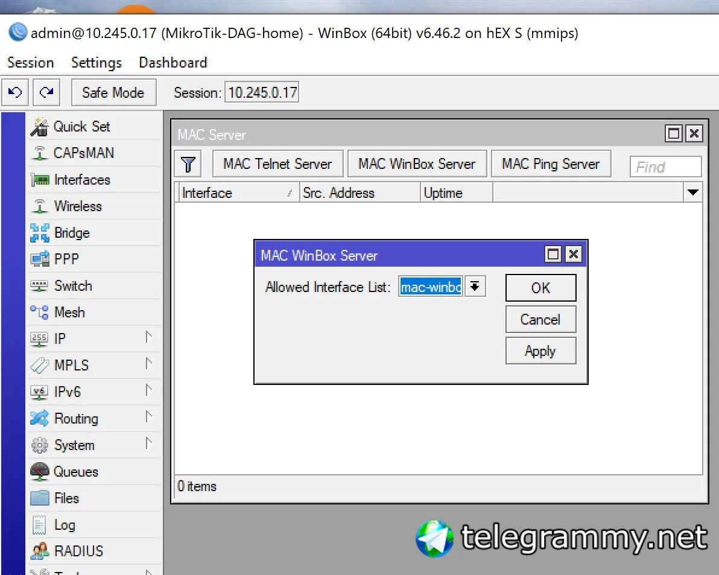Click OK in MAC WinBox Server dialog

point(540,288)
